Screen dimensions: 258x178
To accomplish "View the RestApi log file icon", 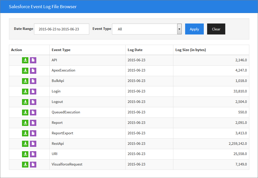I will 33,144.
